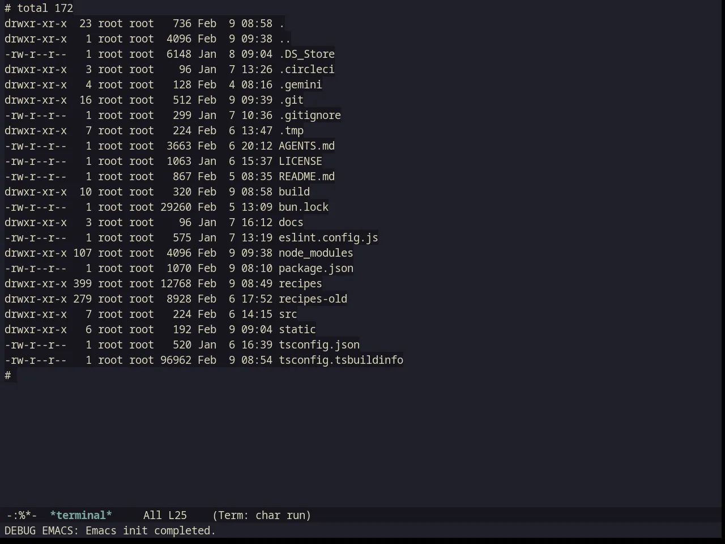
Task: Click the empty shell prompt at the bottom
Action: pyautogui.click(x=8, y=375)
